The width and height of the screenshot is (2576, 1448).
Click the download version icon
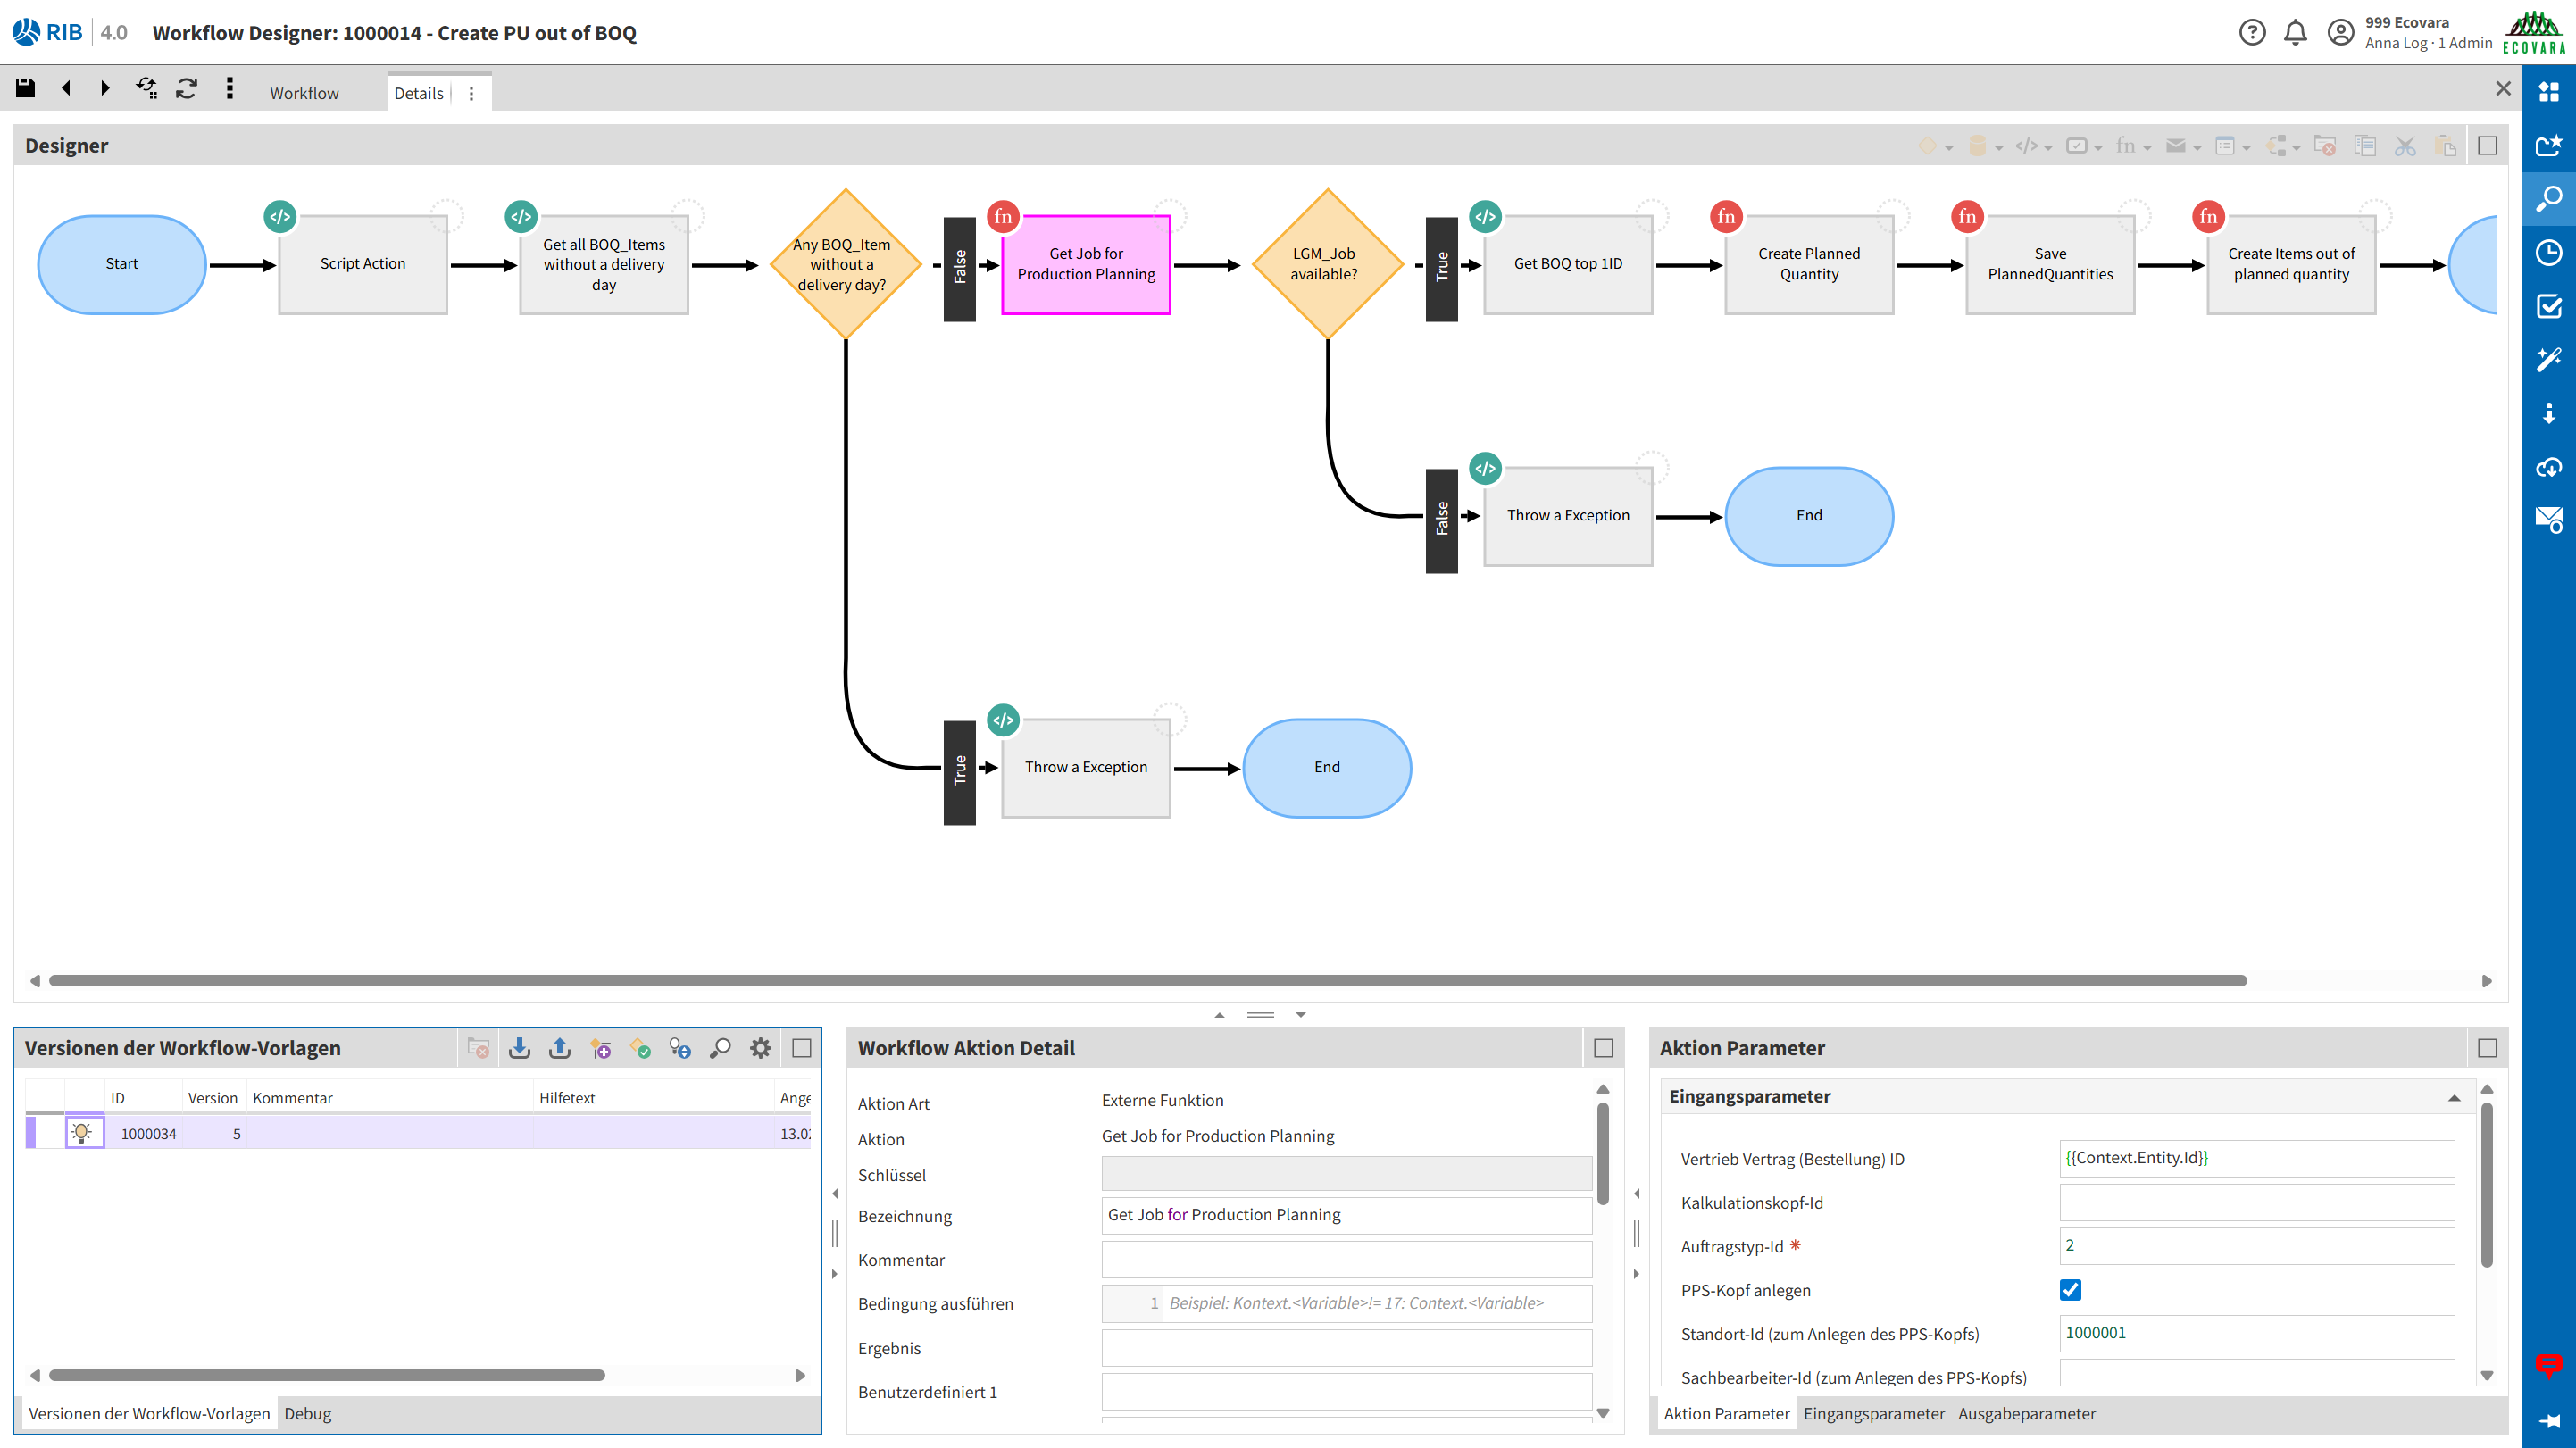(x=519, y=1048)
